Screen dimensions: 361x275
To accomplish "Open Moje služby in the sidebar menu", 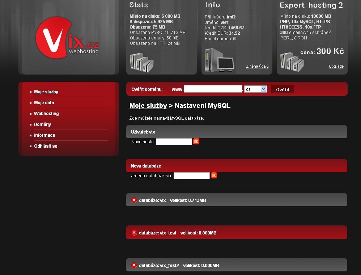I will click(46, 92).
